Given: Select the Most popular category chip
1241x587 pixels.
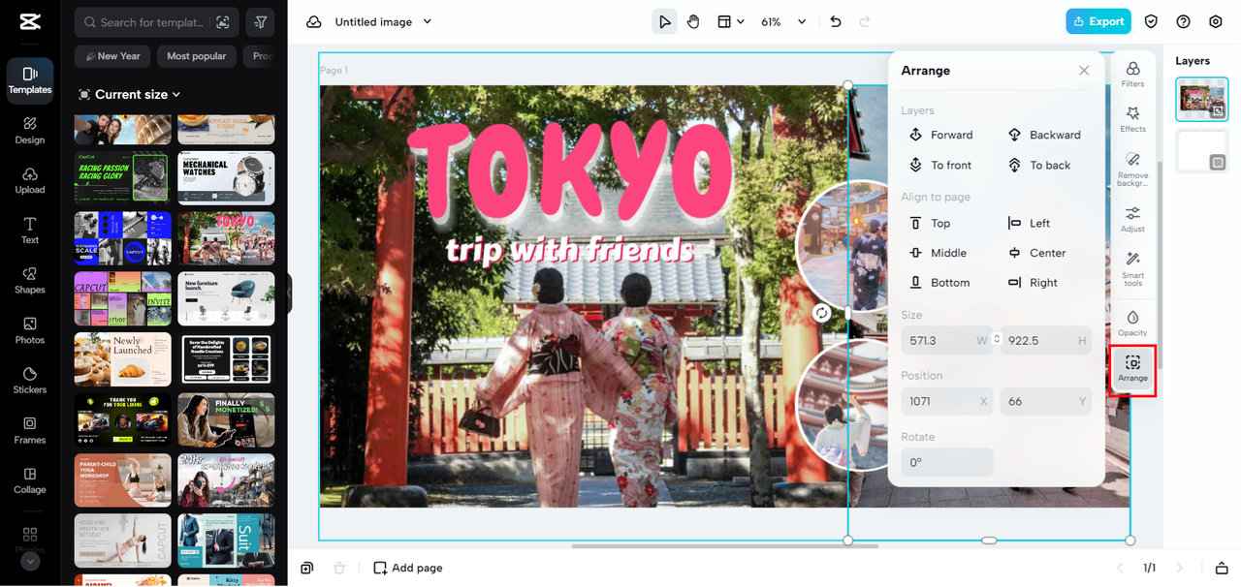Looking at the screenshot, I should pyautogui.click(x=197, y=56).
